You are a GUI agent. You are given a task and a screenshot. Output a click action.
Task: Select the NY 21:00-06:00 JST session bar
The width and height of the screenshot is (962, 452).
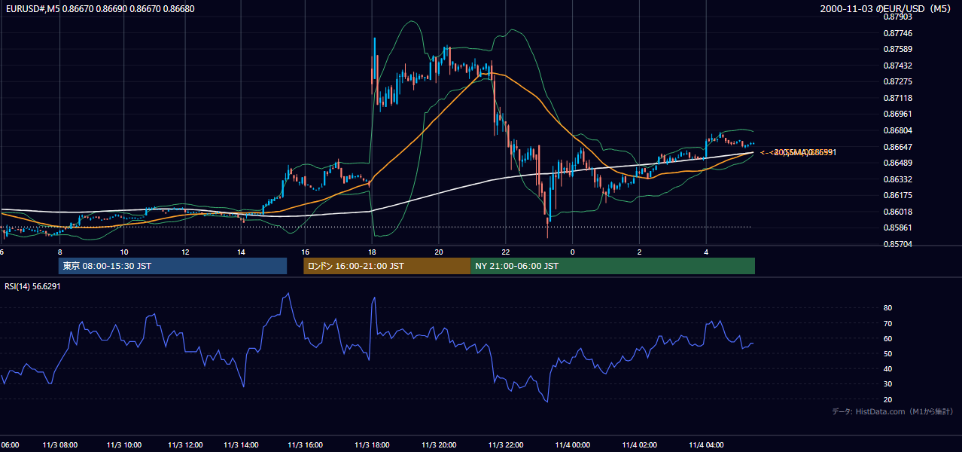613,266
